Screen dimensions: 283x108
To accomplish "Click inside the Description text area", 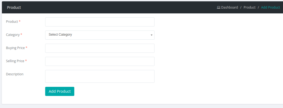I will click(100, 76).
